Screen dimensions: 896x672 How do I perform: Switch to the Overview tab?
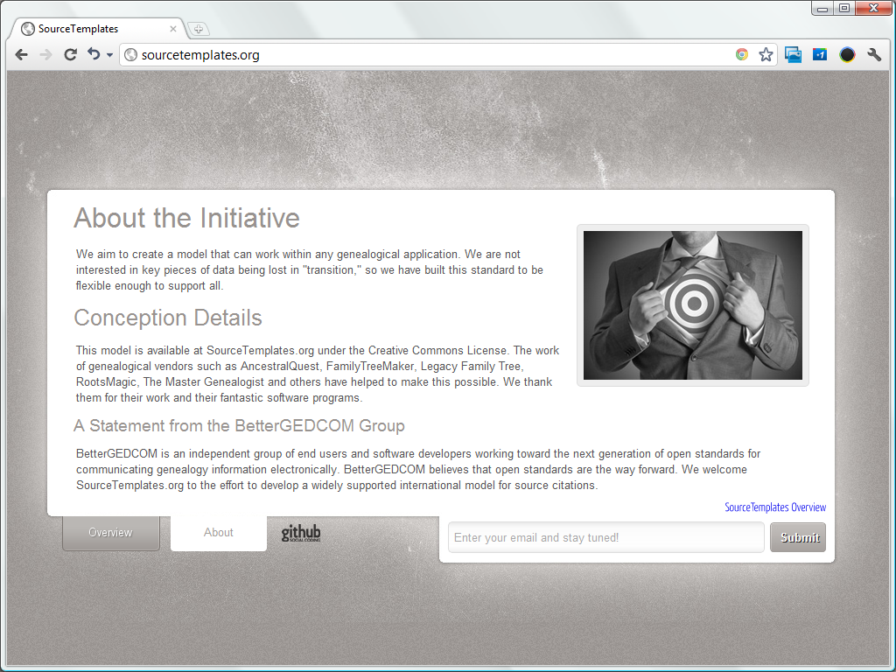(111, 533)
